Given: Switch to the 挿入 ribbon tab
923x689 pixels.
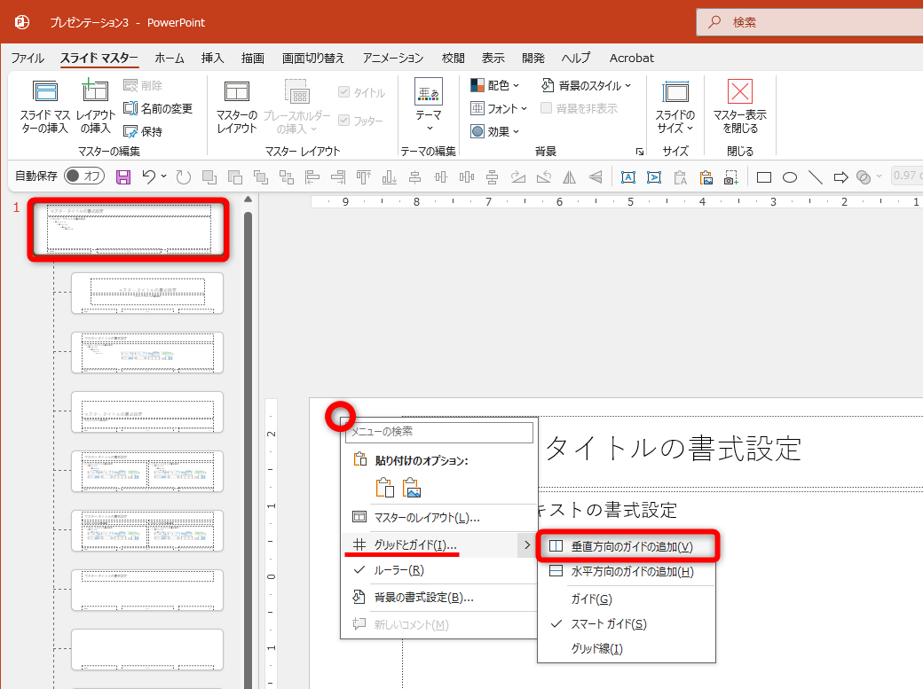Looking at the screenshot, I should click(x=211, y=58).
